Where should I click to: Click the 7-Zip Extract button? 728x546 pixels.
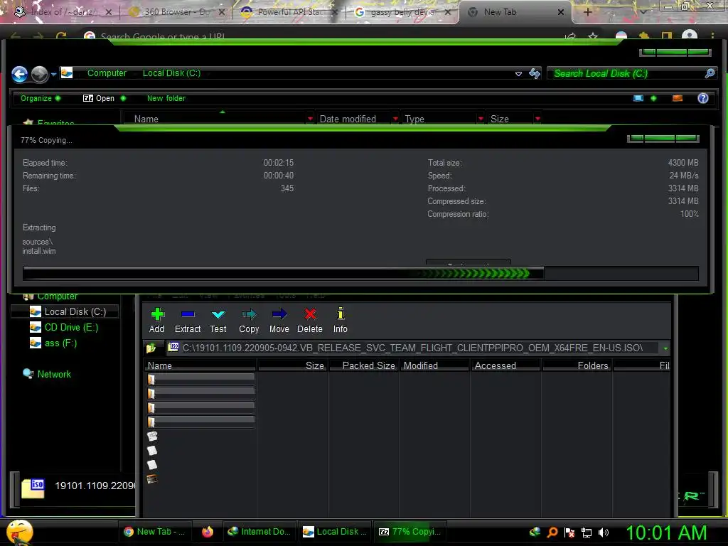tap(188, 321)
